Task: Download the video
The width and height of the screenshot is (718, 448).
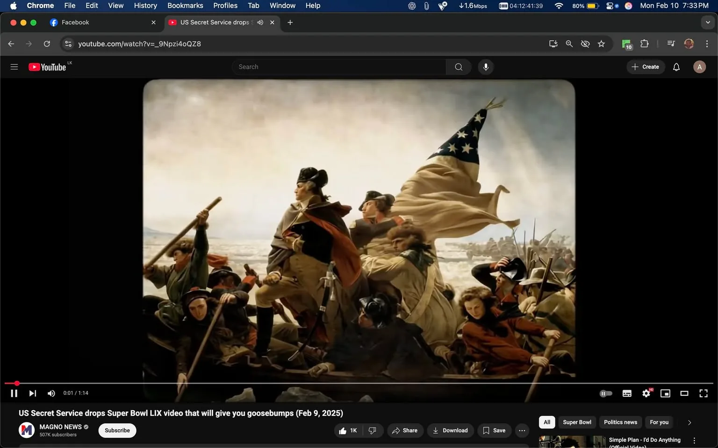Action: click(450, 430)
